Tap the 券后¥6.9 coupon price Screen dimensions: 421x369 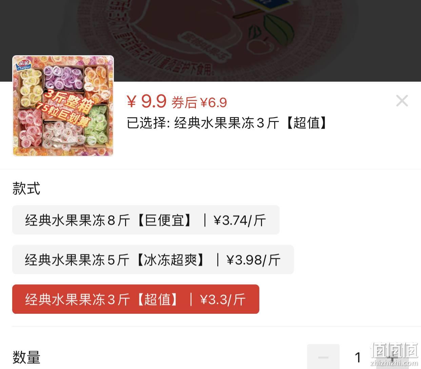pos(199,102)
